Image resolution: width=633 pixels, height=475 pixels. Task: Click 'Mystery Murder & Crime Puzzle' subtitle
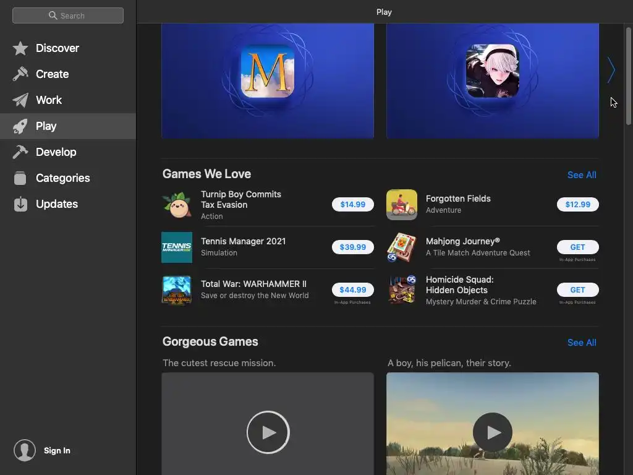click(481, 302)
